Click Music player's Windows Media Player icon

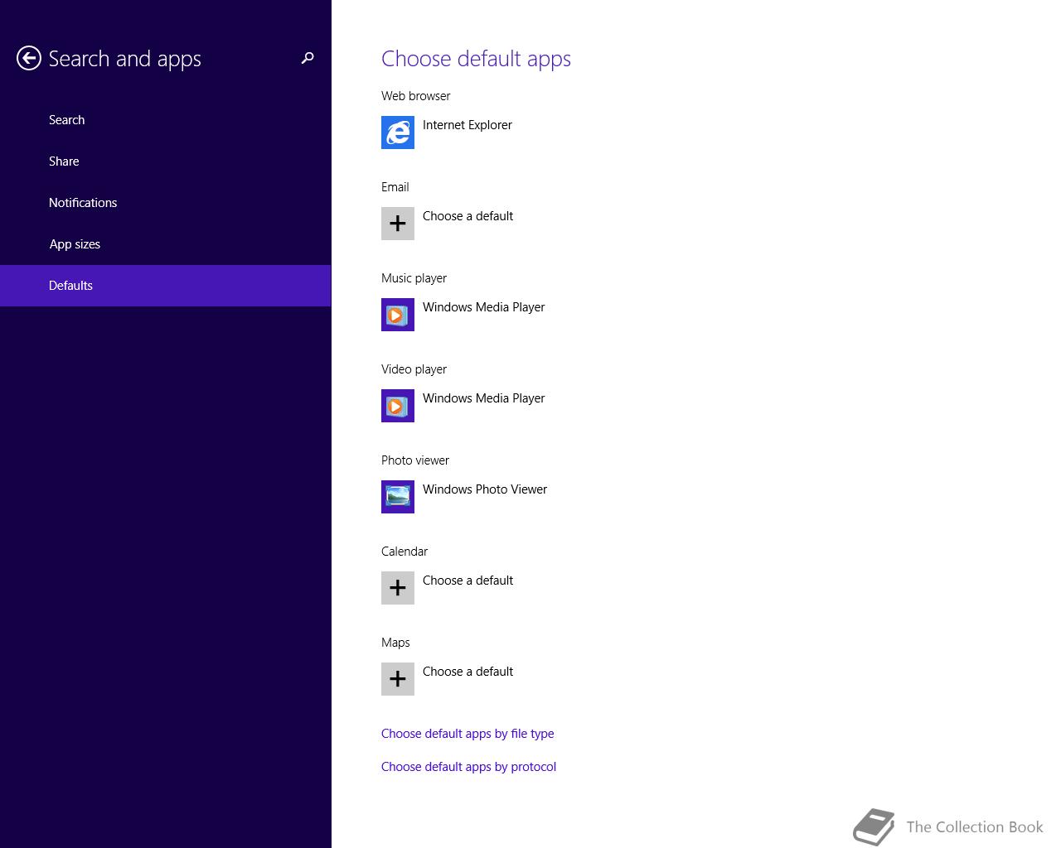(398, 315)
